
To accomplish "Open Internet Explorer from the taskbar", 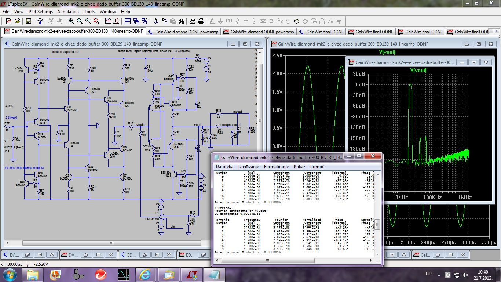I will pyautogui.click(x=145, y=274).
